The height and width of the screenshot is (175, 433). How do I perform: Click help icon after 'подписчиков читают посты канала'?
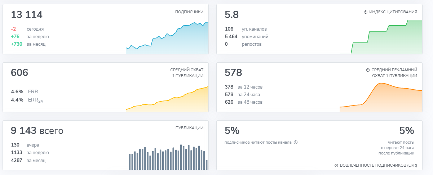click(x=296, y=142)
